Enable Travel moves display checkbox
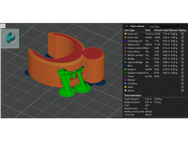This screenshot has width=188, height=141. (182, 76)
